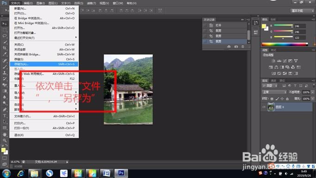Open Internet Explorer from the taskbar
The height and width of the screenshot is (178, 316).
point(21,173)
